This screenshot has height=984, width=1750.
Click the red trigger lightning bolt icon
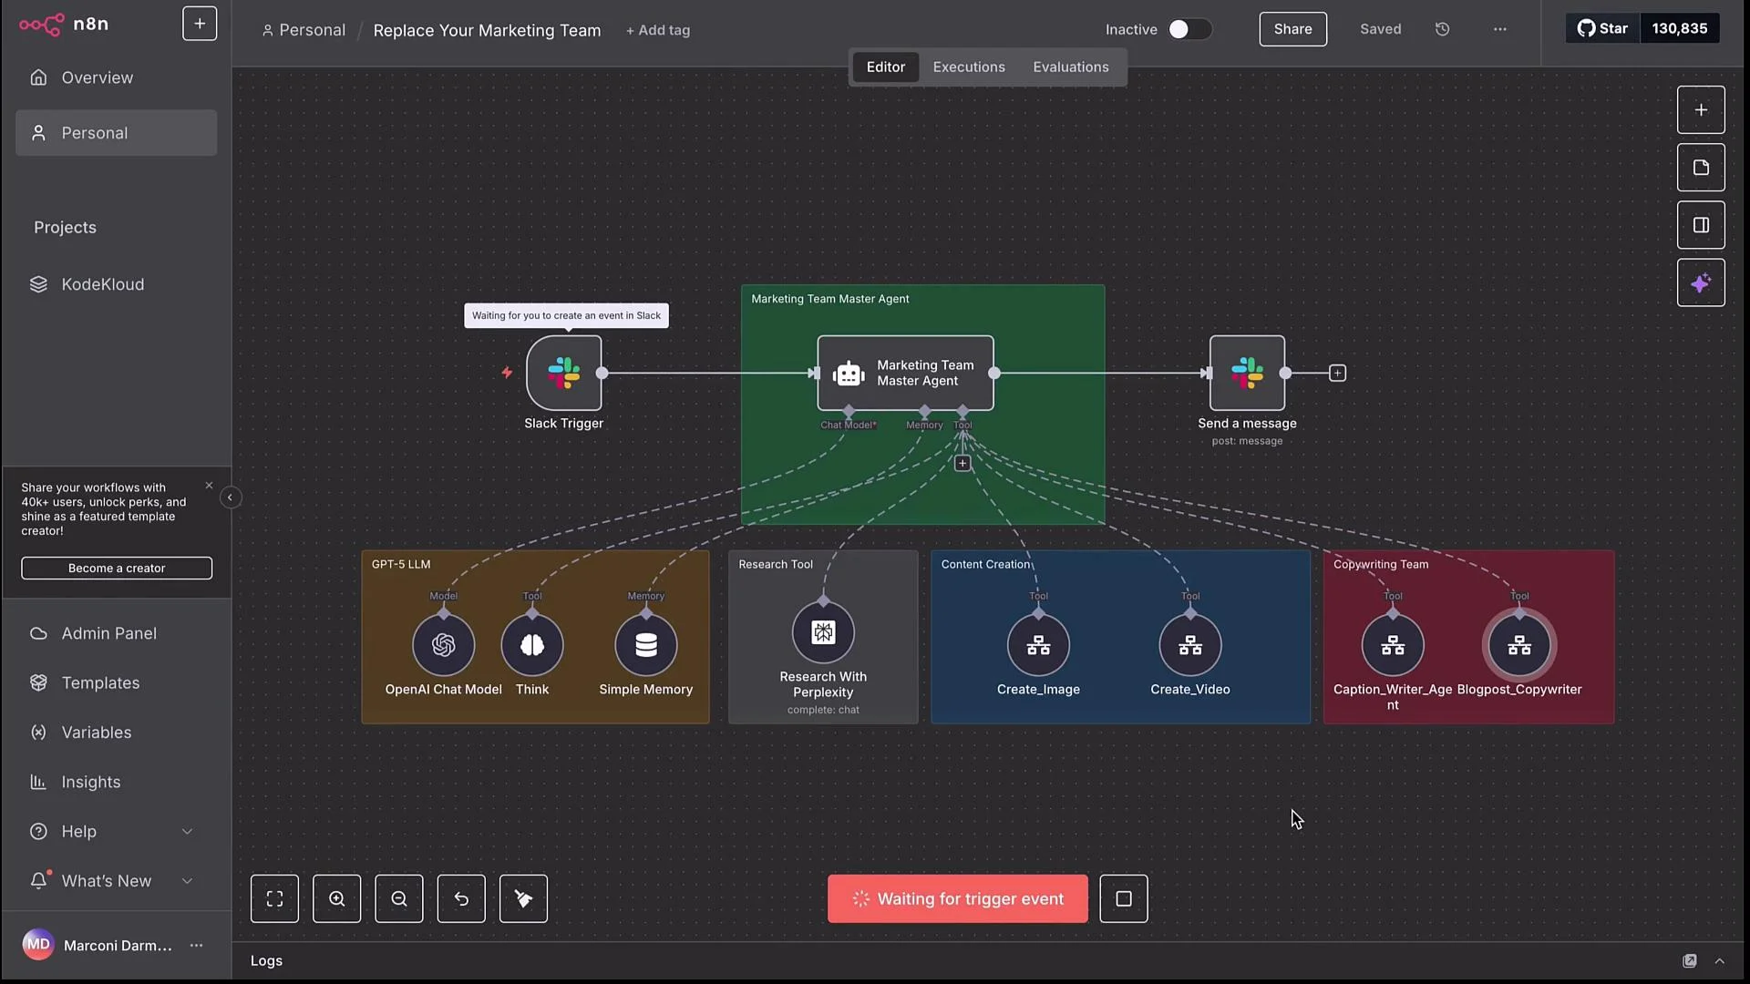[x=507, y=373]
